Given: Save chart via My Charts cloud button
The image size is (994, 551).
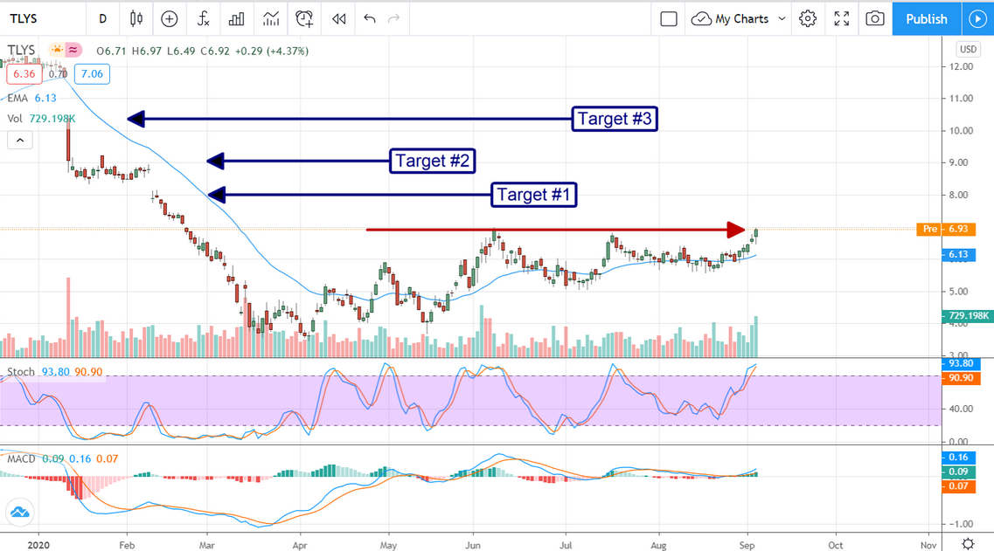Looking at the screenshot, I should point(730,19).
